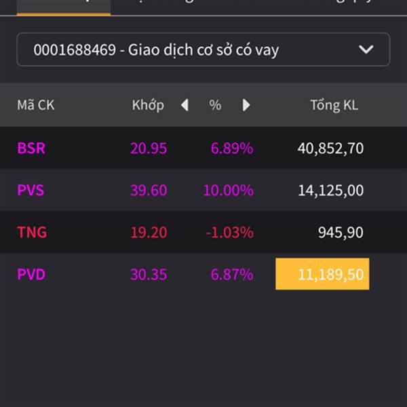Screen dimensions: 407x407
Task: Click the dropdown chevron arrow
Action: point(366,50)
